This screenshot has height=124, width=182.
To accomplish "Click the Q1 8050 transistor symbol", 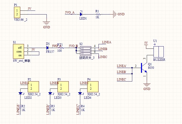I will (x=144, y=68).
